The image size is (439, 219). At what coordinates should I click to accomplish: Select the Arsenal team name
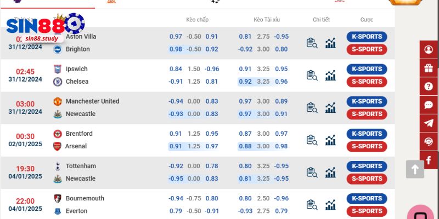(76, 146)
